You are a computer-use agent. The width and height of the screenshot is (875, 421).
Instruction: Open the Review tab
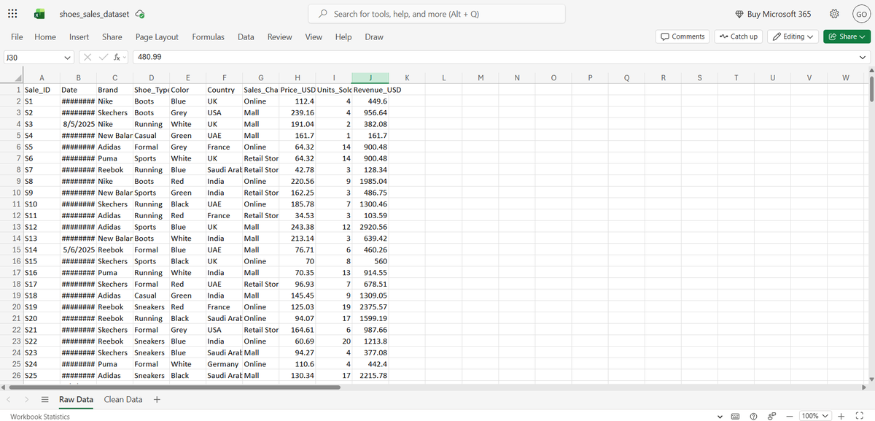coord(279,36)
